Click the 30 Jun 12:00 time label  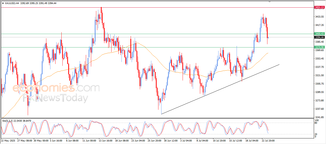pyautogui.click(x=171, y=140)
